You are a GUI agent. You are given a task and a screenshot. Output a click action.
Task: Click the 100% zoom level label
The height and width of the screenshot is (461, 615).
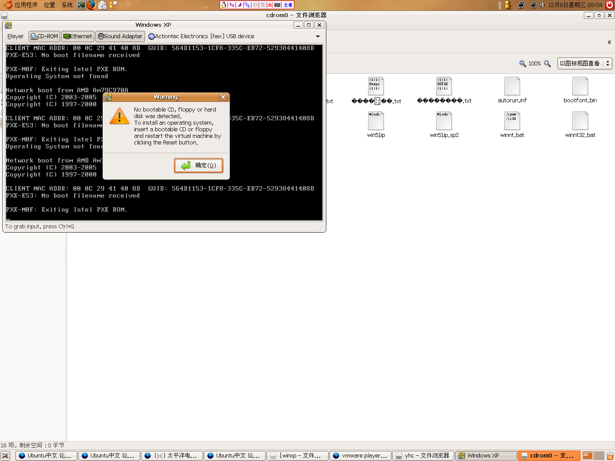coord(535,64)
